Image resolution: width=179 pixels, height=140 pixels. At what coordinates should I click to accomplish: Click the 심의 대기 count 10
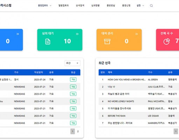point(67,41)
